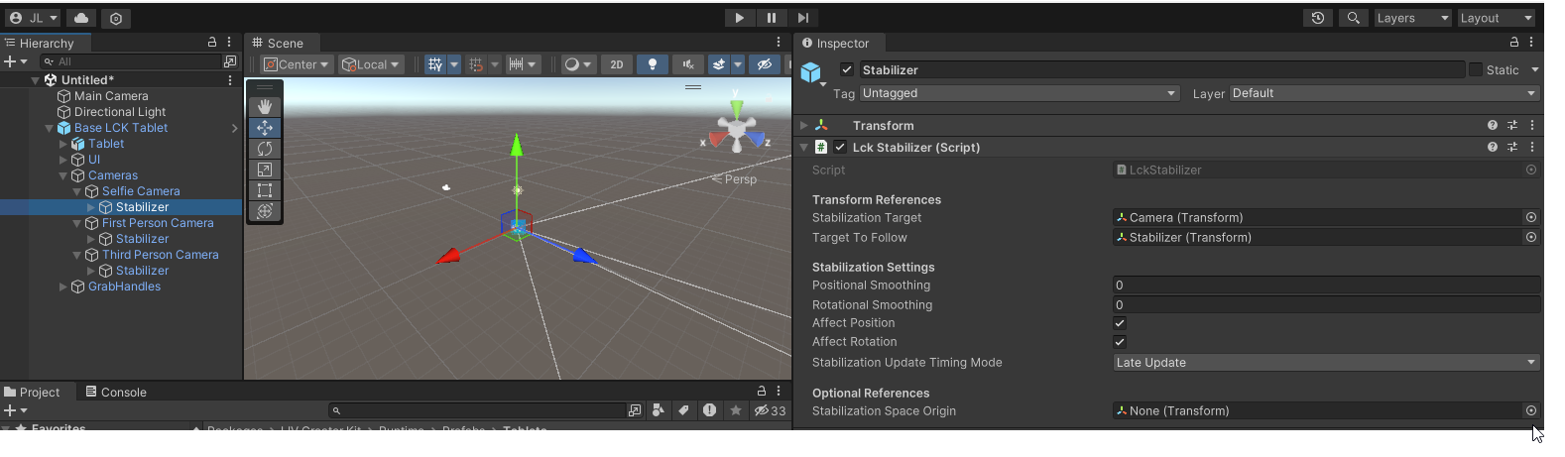Image resolution: width=1565 pixels, height=457 pixels.
Task: Lock the Inspector panel
Action: point(1514,43)
